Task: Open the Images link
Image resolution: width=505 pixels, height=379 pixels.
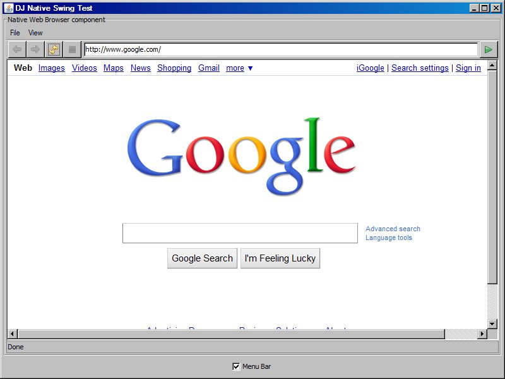Action: tap(52, 68)
